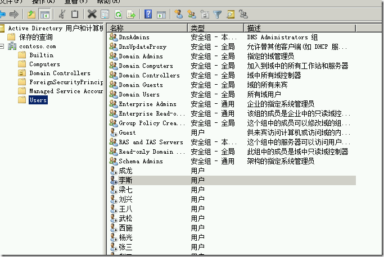Click the Guest user account icon
The width and height of the screenshot is (384, 257).
[114, 132]
